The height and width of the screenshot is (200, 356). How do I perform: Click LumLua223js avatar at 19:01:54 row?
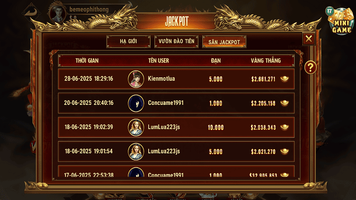coord(136,152)
